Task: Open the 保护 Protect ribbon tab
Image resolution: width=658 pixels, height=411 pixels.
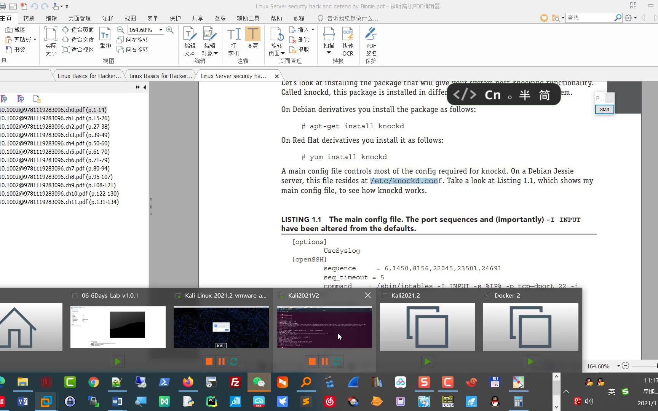Action: 175,18
